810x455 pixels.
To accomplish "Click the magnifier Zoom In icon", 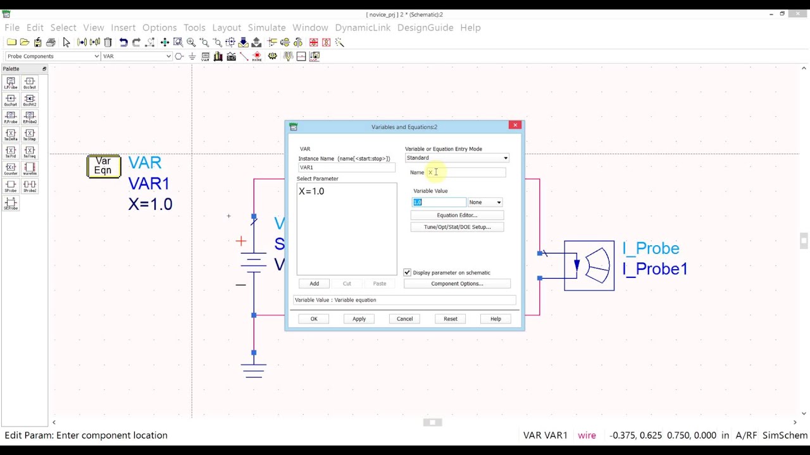I will pyautogui.click(x=191, y=42).
